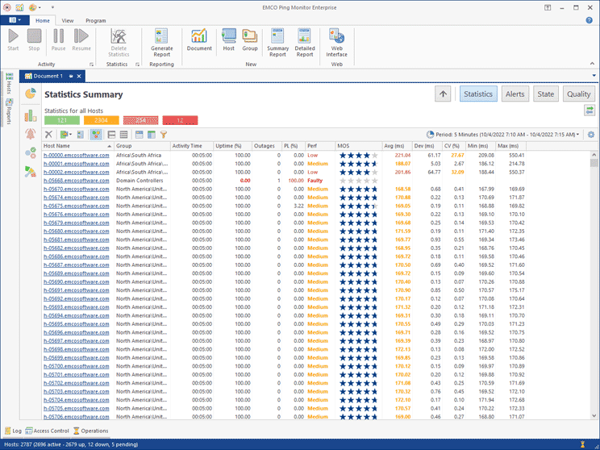Open the Access Control panel

click(50, 431)
